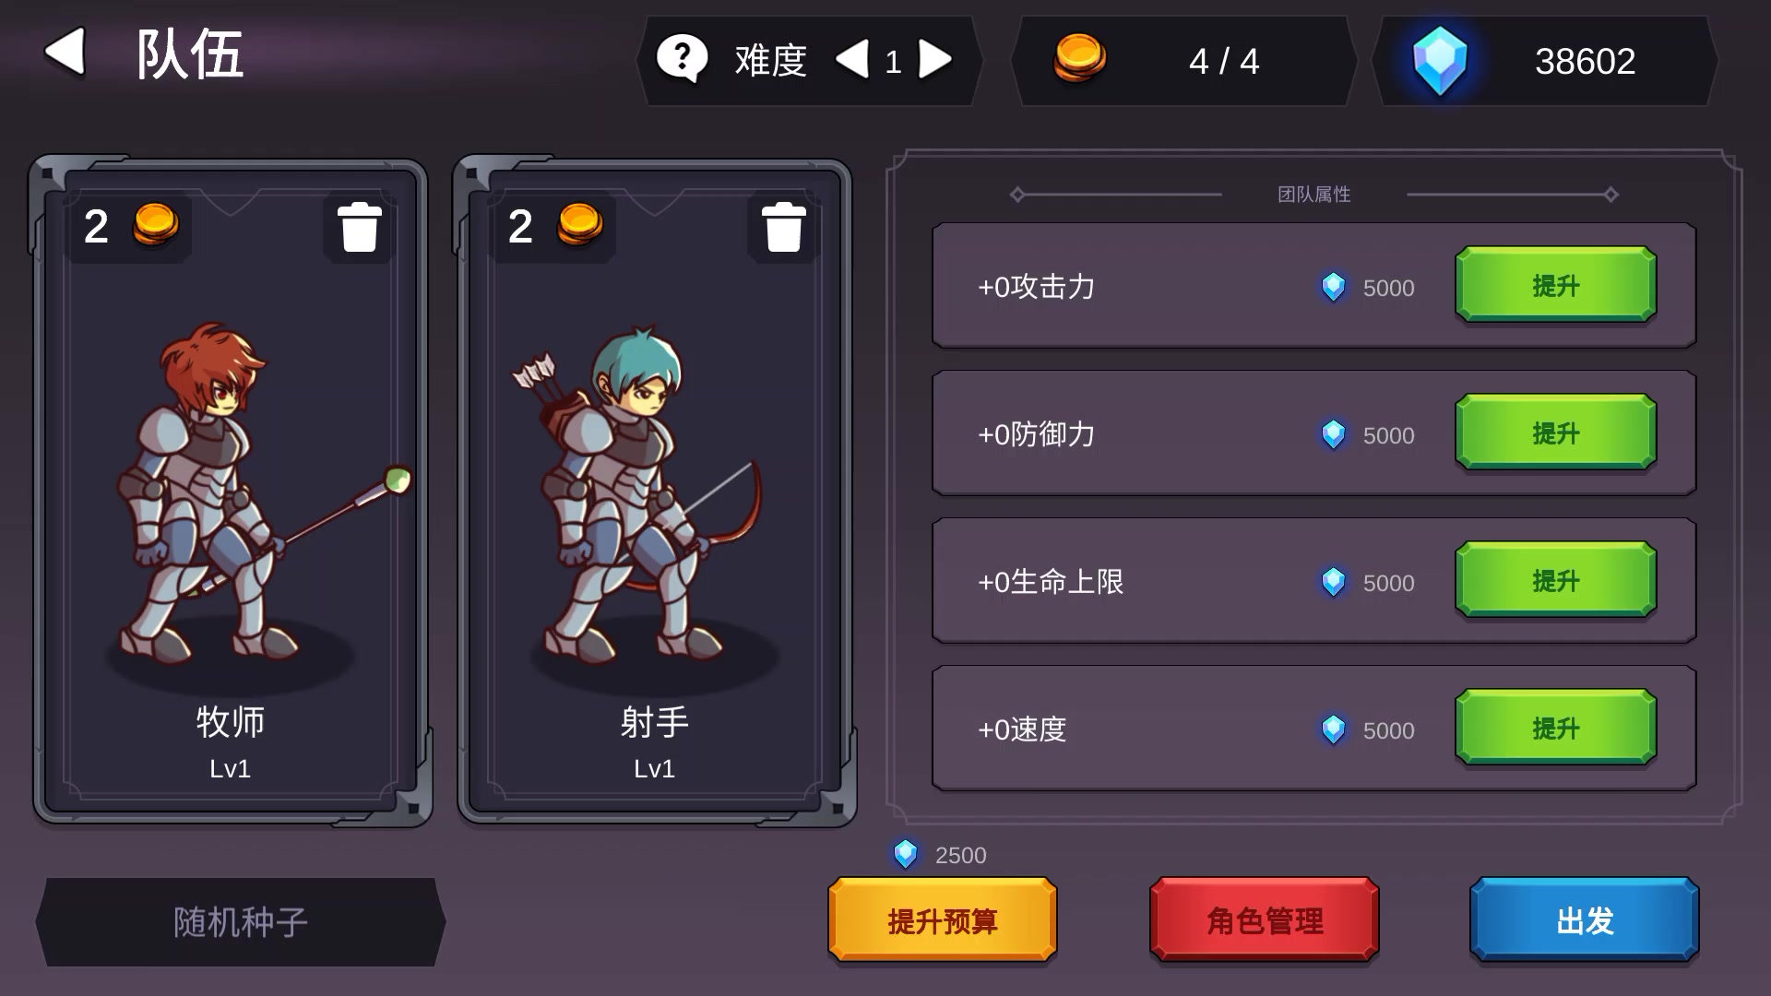Image resolution: width=1771 pixels, height=996 pixels.
Task: Remove the 牧师 card with trash icon
Action: [359, 227]
